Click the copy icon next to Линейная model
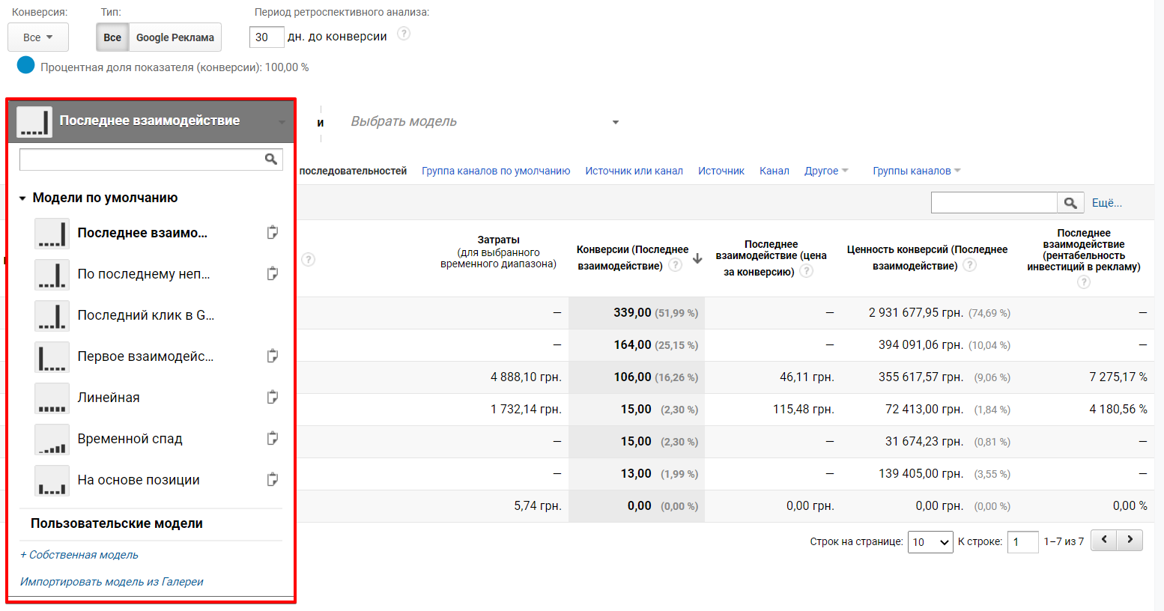 [x=273, y=397]
